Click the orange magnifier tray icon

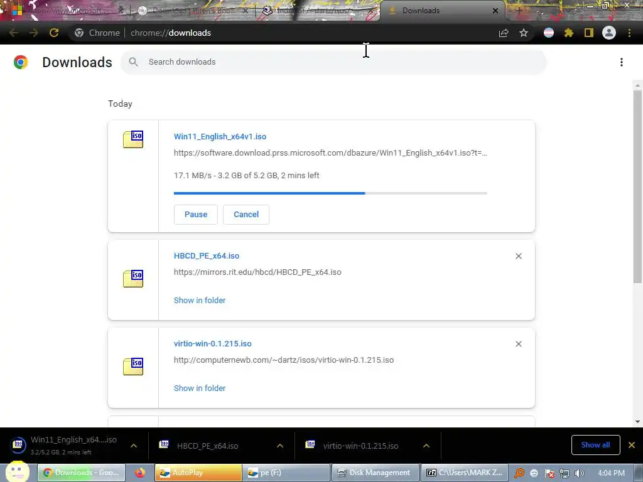coord(519,473)
